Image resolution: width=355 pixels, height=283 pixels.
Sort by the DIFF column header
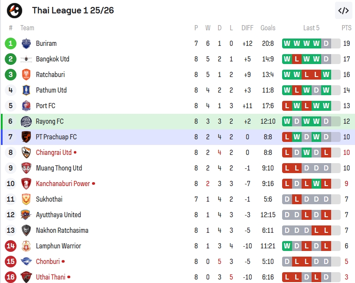(247, 28)
